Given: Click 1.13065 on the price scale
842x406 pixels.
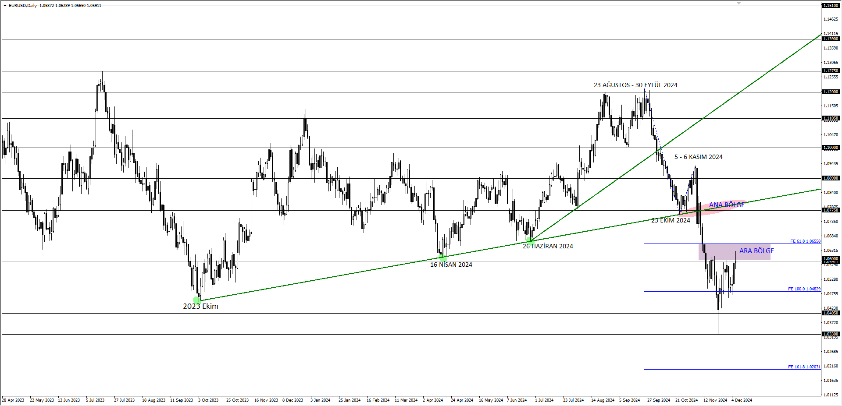Looking at the screenshot, I should point(831,63).
